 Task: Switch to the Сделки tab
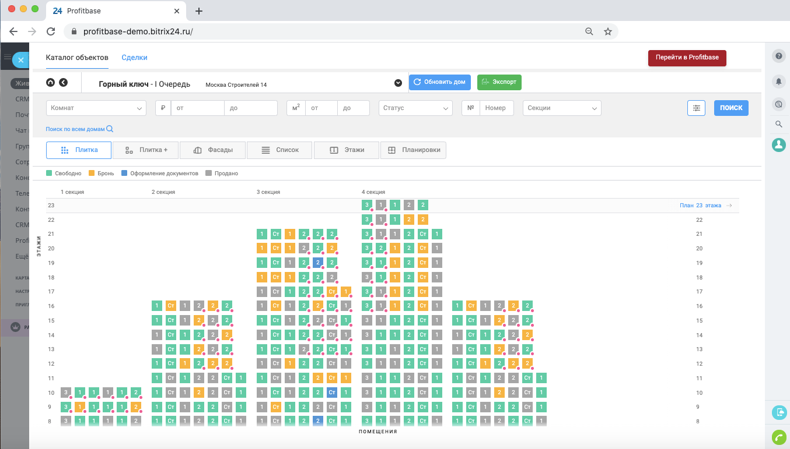(134, 58)
